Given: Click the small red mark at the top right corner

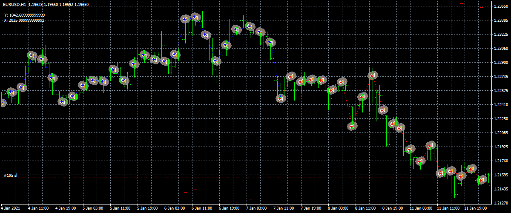Looking at the screenshot, I should 462,3.
